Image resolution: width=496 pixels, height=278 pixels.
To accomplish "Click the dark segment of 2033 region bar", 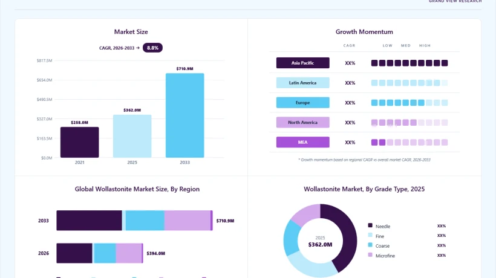I will coord(89,221).
